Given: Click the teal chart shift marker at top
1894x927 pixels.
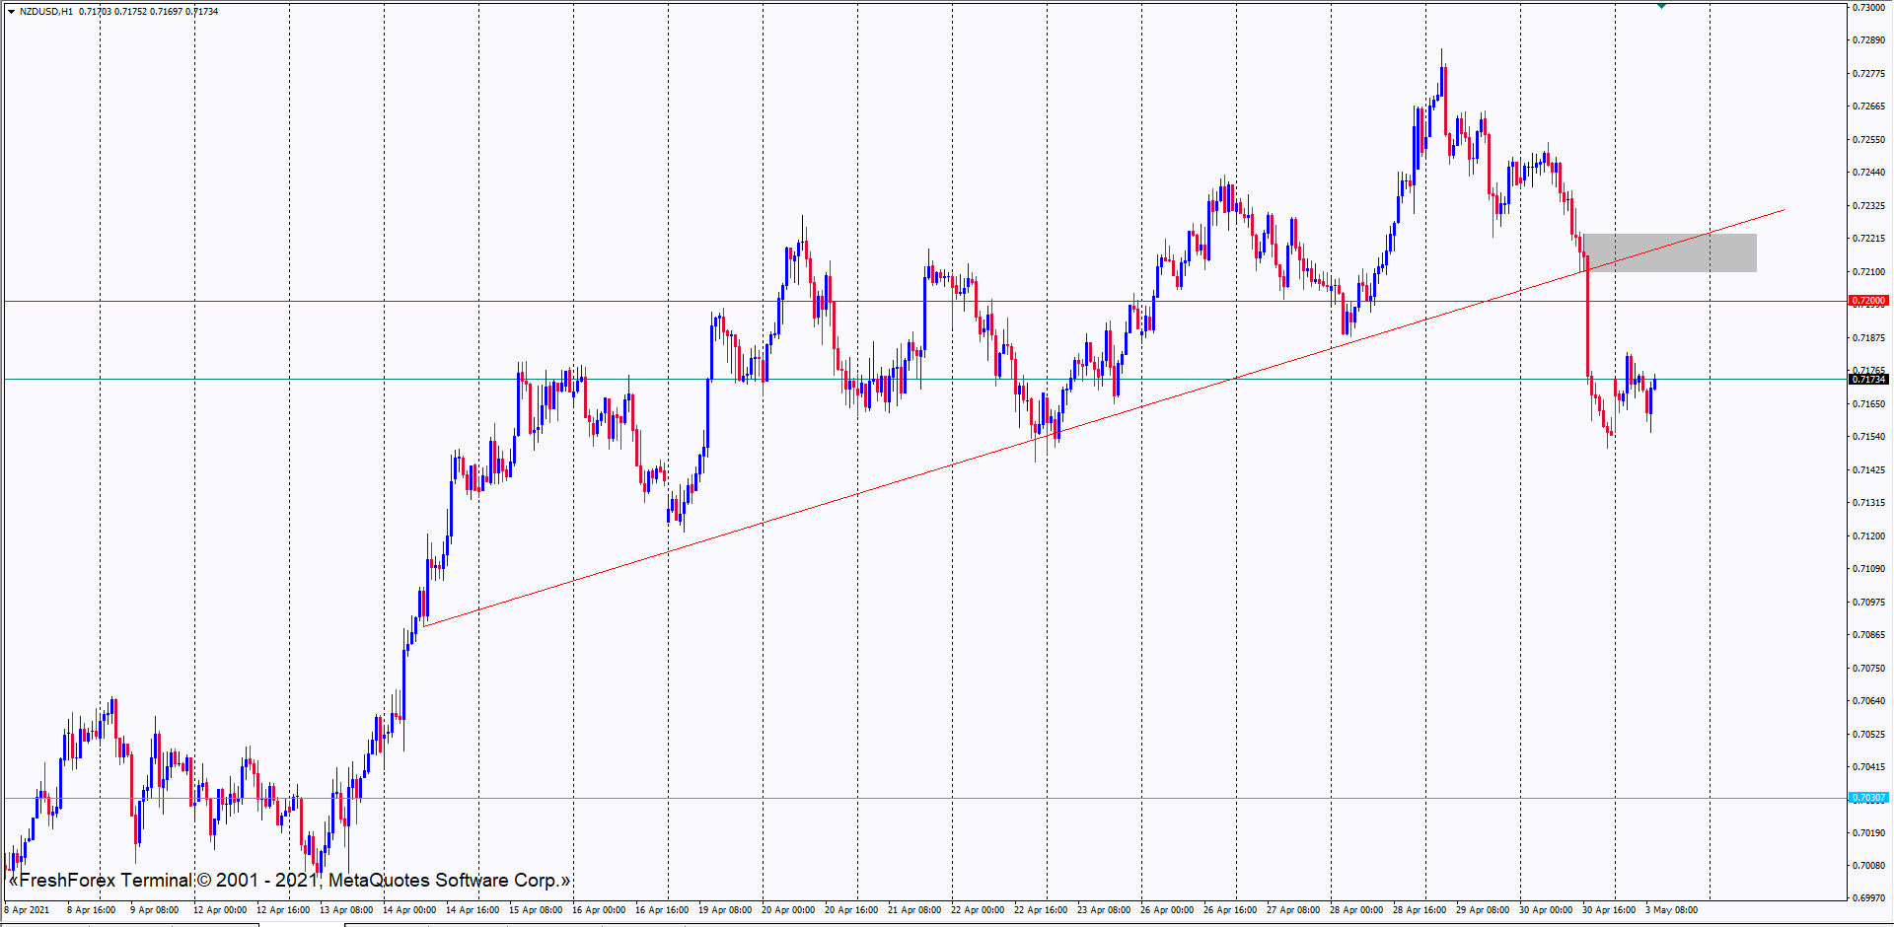Looking at the screenshot, I should [x=1662, y=6].
